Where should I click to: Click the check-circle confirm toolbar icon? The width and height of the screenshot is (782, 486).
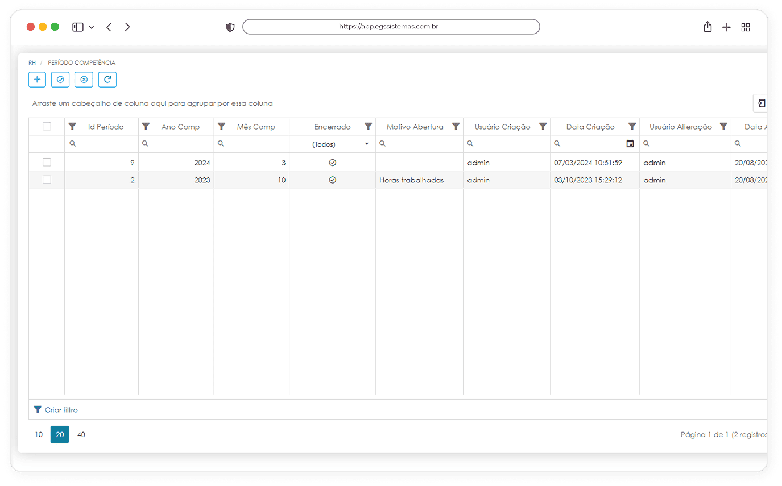(x=60, y=80)
